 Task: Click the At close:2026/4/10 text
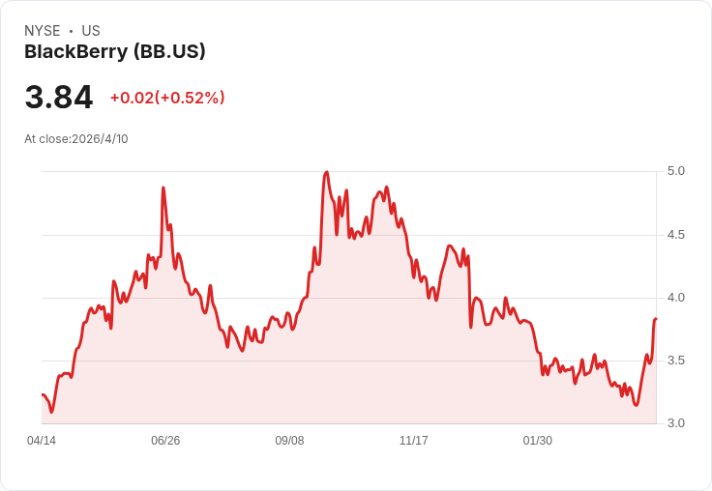click(x=76, y=139)
